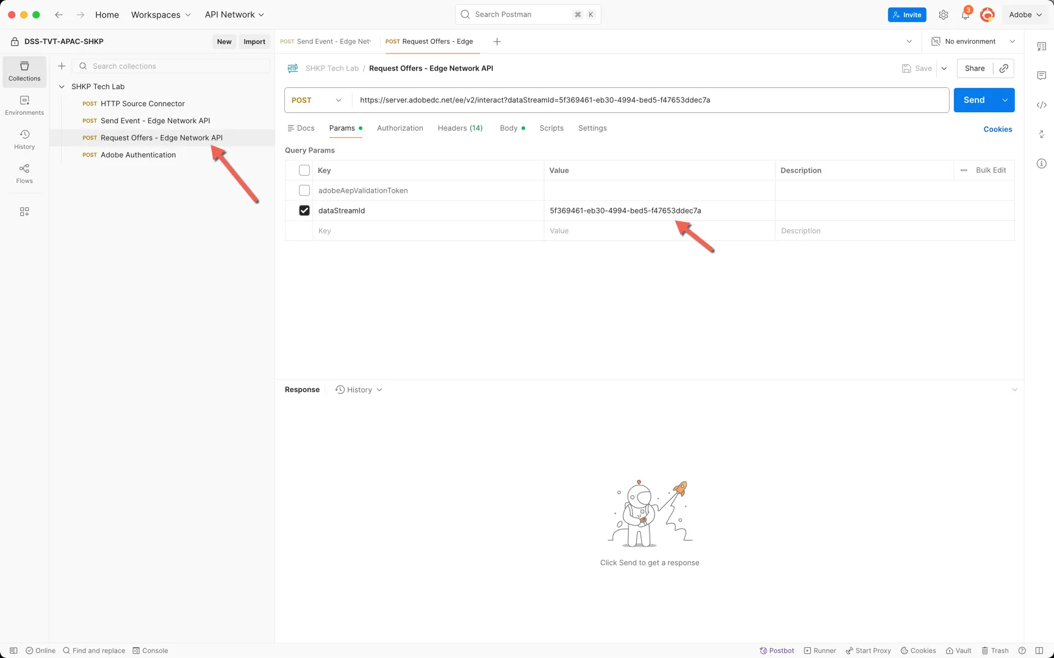Click the blue Send button
Screen dimensions: 1054x658
pyautogui.click(x=974, y=100)
